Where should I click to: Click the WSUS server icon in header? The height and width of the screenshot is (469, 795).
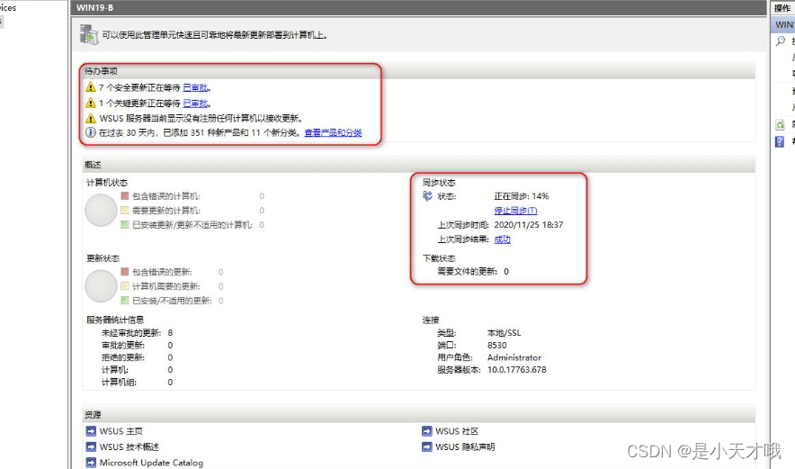tap(89, 34)
